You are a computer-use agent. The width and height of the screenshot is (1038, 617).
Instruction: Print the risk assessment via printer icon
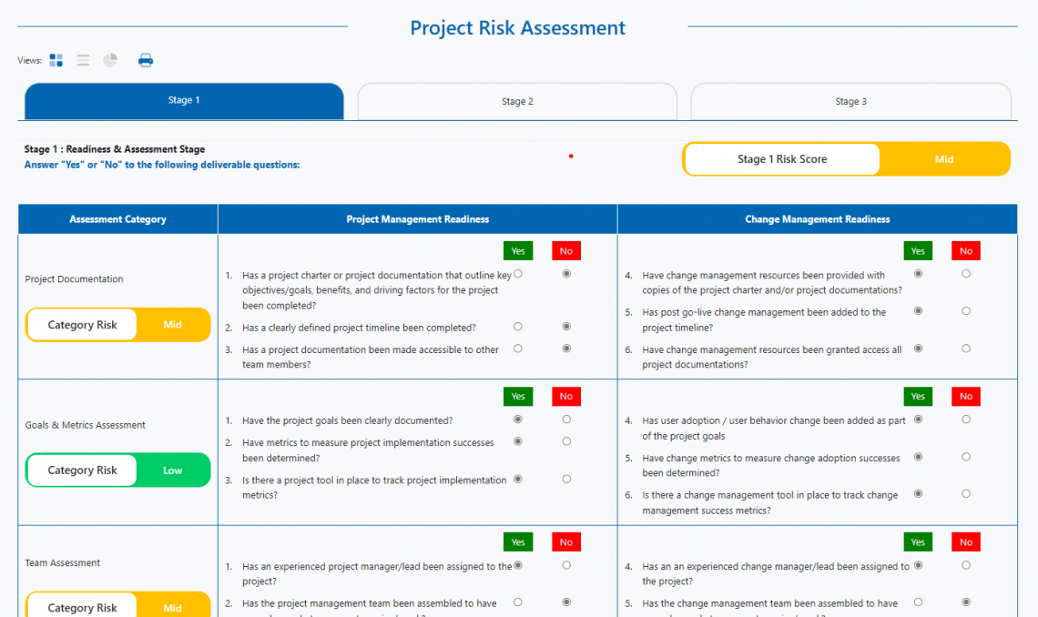(x=145, y=60)
